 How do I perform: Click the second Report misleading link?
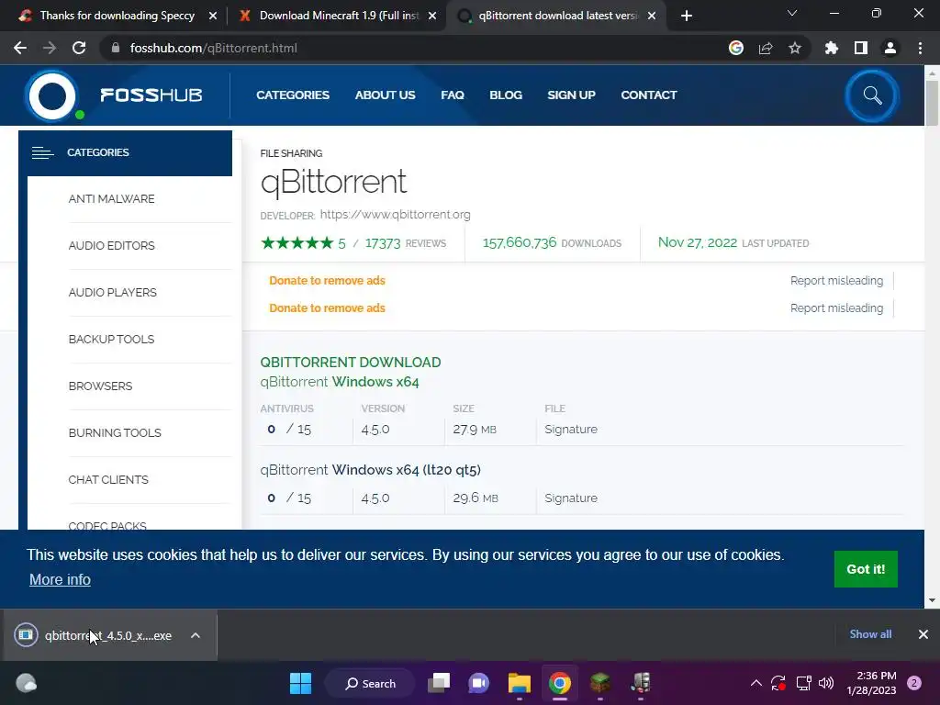click(836, 308)
